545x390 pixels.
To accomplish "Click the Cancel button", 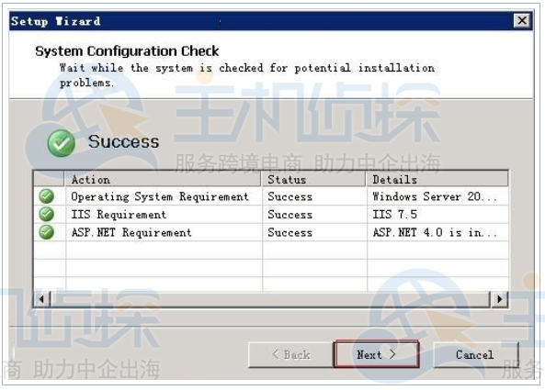I will [x=475, y=354].
